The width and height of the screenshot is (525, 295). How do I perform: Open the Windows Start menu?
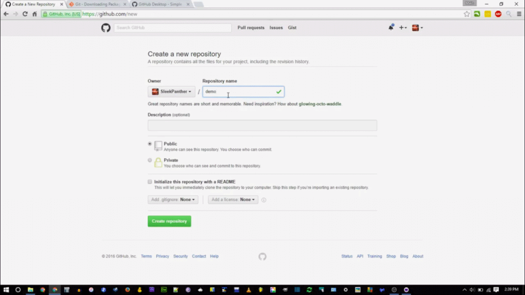point(6,289)
